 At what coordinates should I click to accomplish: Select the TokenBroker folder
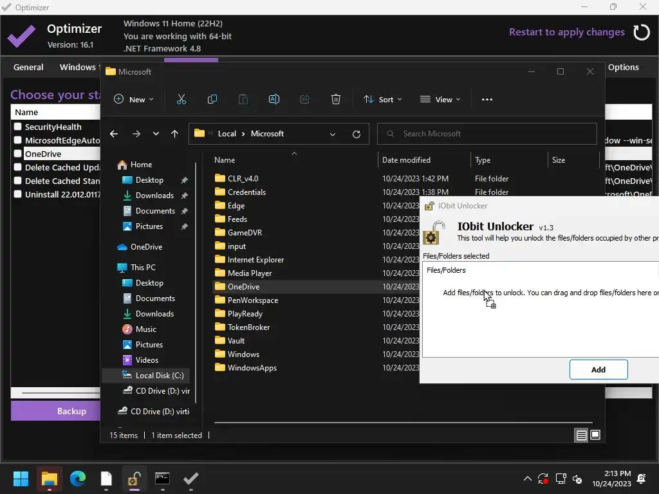click(x=248, y=327)
